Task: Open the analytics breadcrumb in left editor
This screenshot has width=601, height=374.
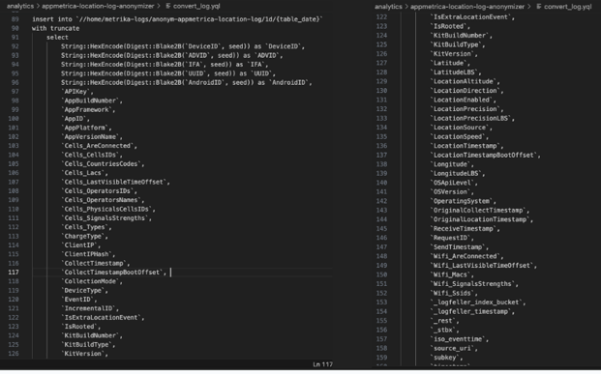Action: (20, 6)
